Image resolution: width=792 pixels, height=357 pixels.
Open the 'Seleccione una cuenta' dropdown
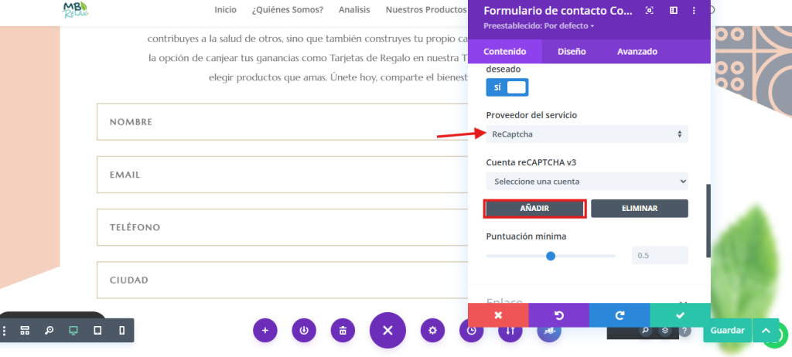(x=587, y=182)
